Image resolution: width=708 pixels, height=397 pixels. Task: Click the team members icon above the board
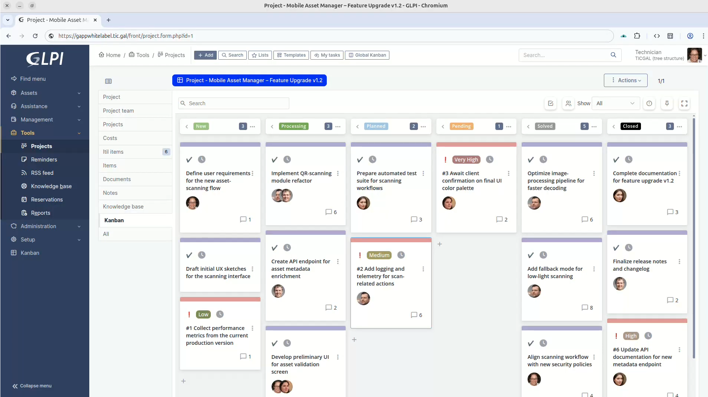(x=568, y=104)
